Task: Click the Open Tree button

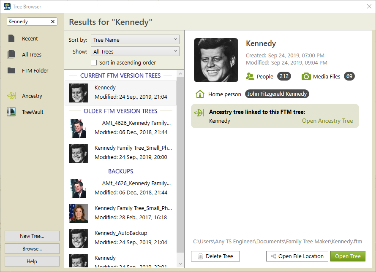Action: (x=348, y=256)
